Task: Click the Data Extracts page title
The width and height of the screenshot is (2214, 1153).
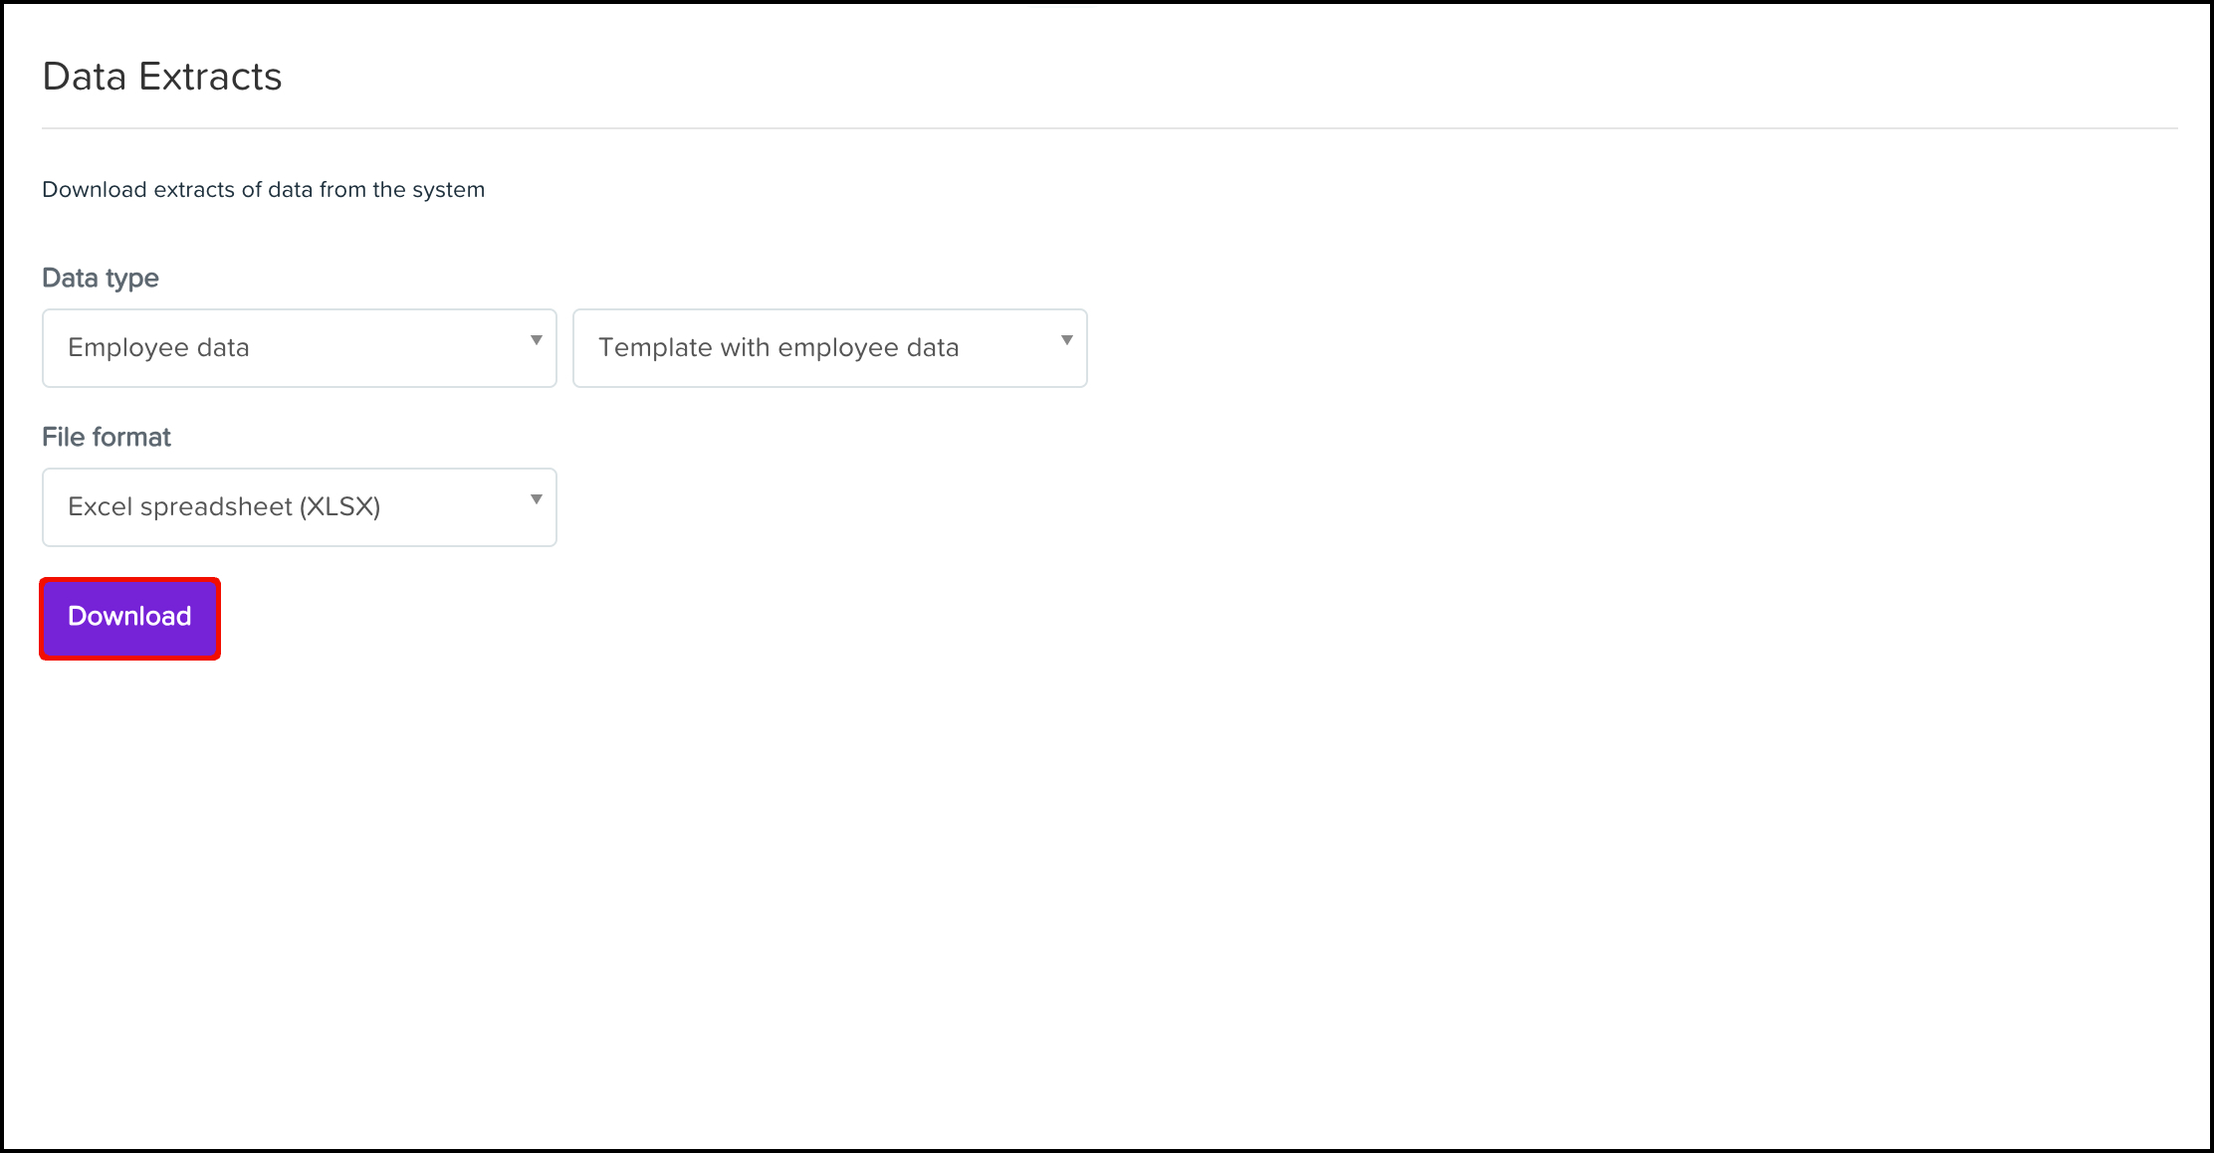Action: (161, 76)
